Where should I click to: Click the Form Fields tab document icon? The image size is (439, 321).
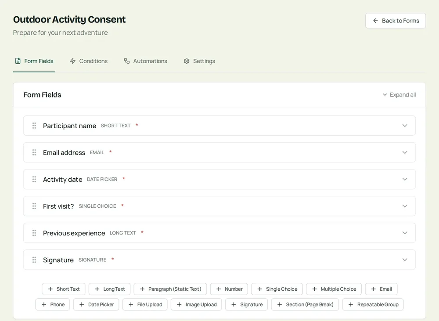tap(18, 61)
